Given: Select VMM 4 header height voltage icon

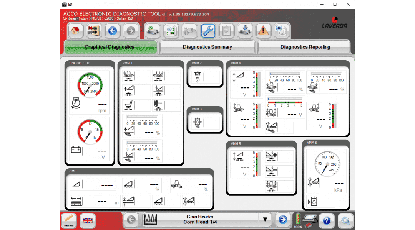Looking at the screenshot, I should coord(238,77).
